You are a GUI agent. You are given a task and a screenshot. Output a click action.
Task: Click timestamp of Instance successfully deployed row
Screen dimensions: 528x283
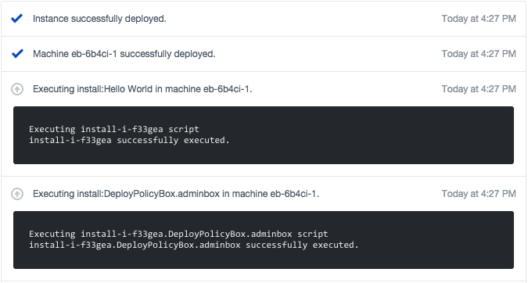tap(479, 19)
